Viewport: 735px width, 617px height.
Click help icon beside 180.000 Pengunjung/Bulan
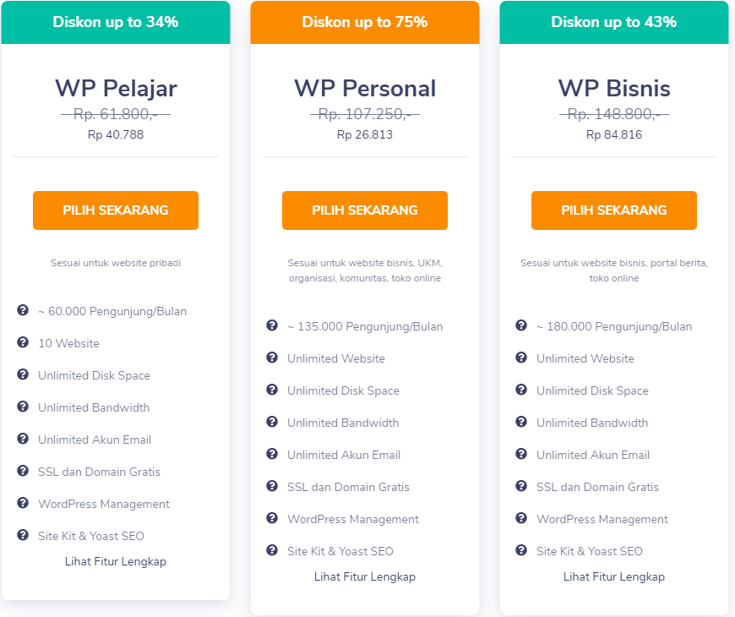point(521,325)
